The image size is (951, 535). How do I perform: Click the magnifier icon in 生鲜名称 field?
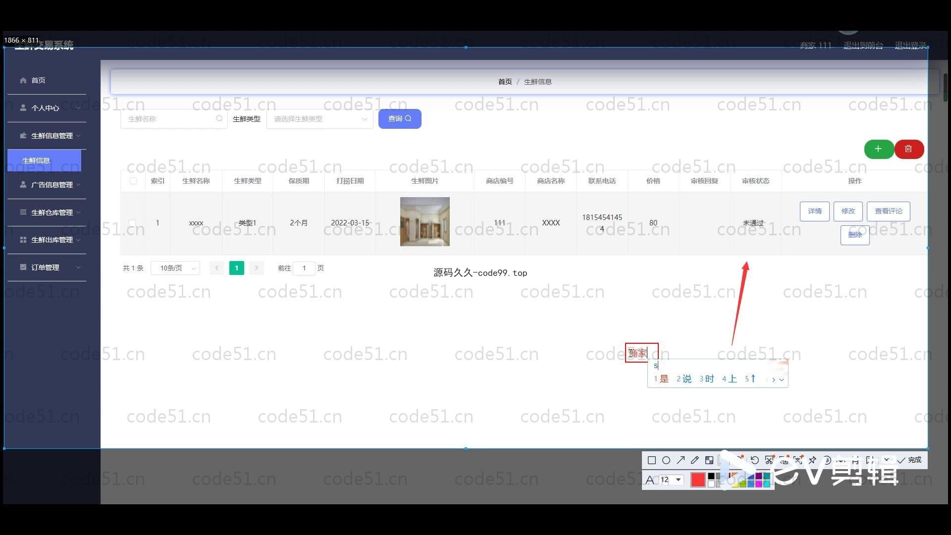pos(219,119)
